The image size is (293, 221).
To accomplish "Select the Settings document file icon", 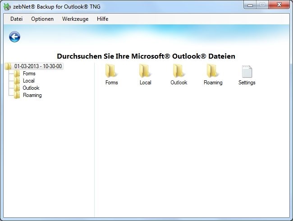I will click(x=247, y=71).
